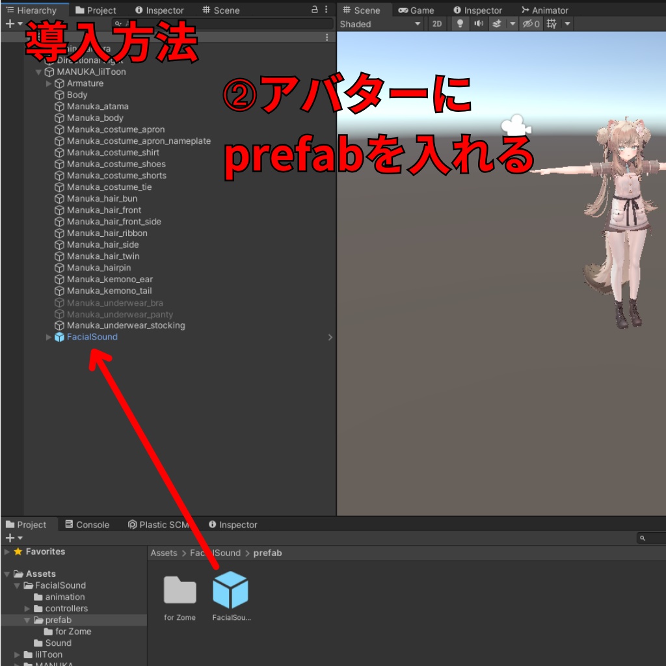Open the Shaded draw mode dropdown
666x666 pixels.
[x=380, y=24]
